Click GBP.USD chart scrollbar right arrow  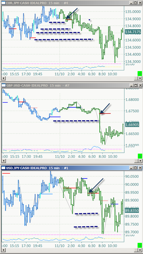[x=140, y=161]
